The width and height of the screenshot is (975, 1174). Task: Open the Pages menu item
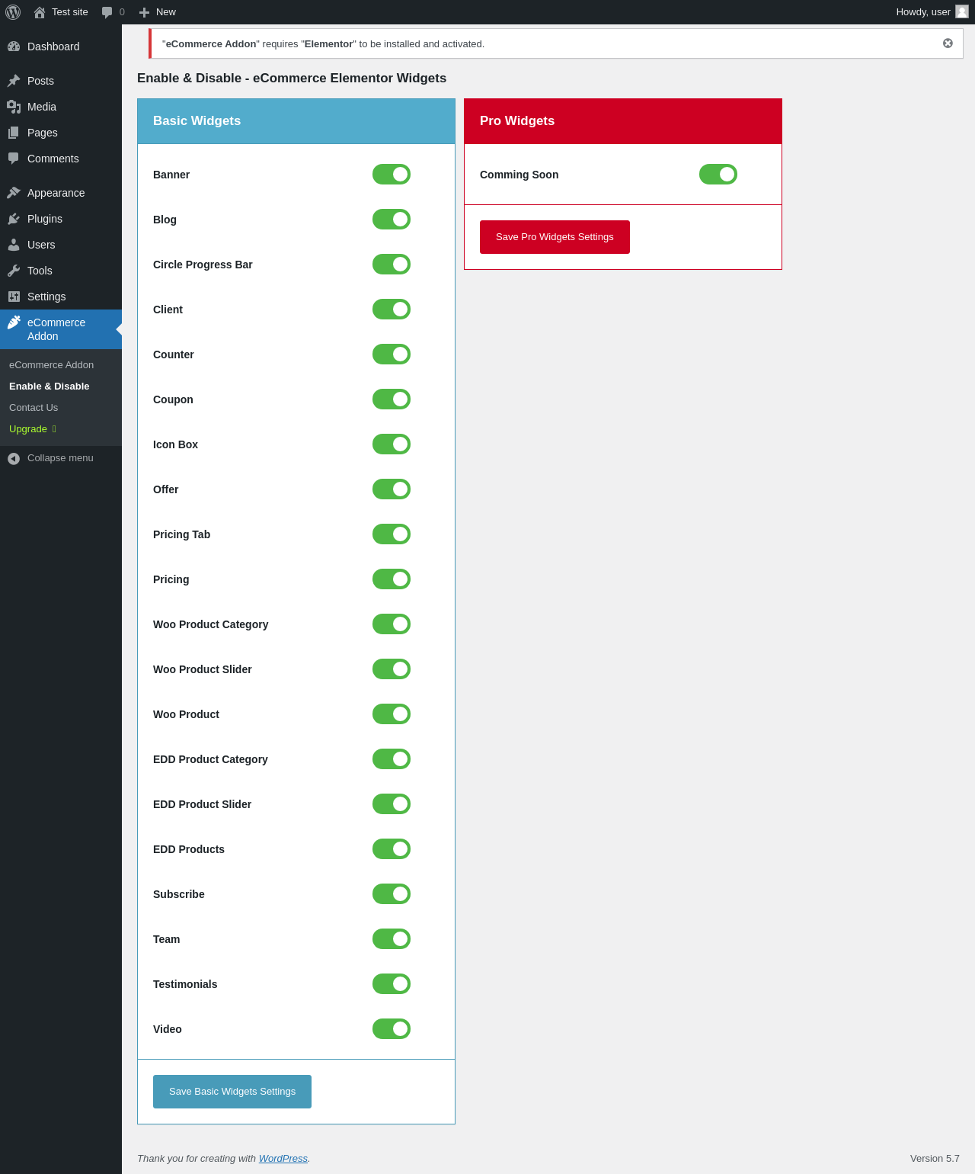pos(61,133)
